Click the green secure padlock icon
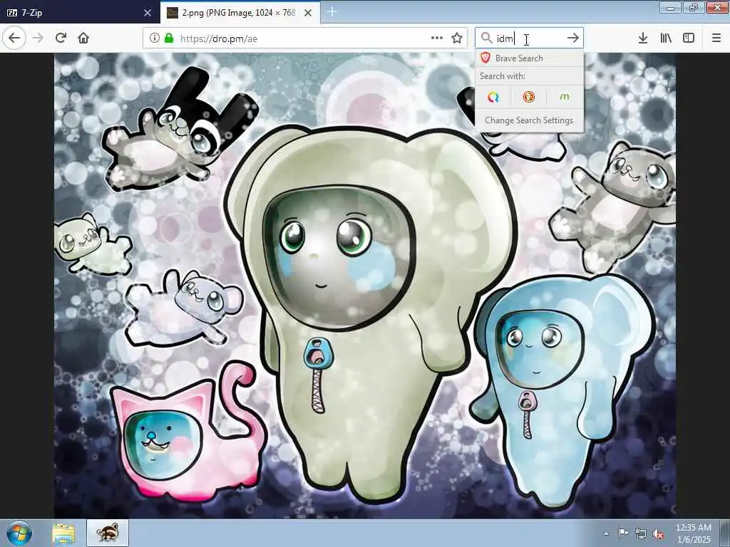The image size is (730, 547). coord(169,38)
